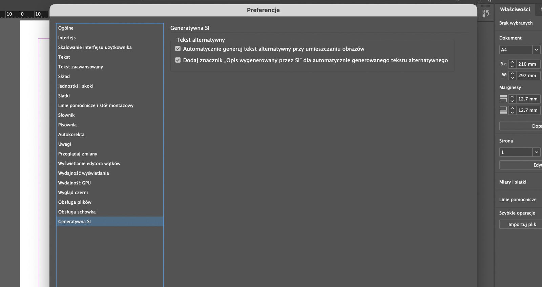Viewport: 542px width, 287px height.
Task: Click the collapsed panel dock icon
Action: [486, 13]
